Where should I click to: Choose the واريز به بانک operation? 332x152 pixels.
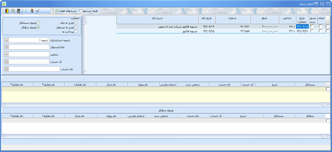coord(76,23)
